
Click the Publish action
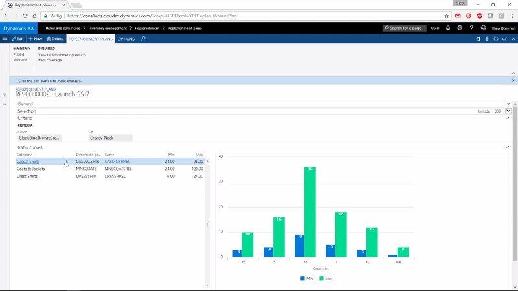[x=19, y=54]
